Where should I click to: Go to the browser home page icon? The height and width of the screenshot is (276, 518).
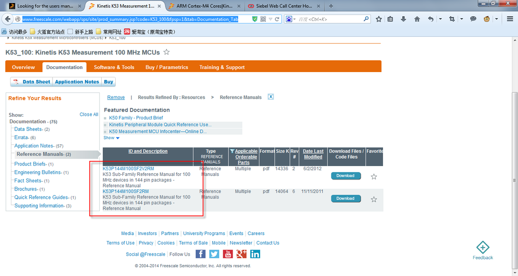[417, 19]
